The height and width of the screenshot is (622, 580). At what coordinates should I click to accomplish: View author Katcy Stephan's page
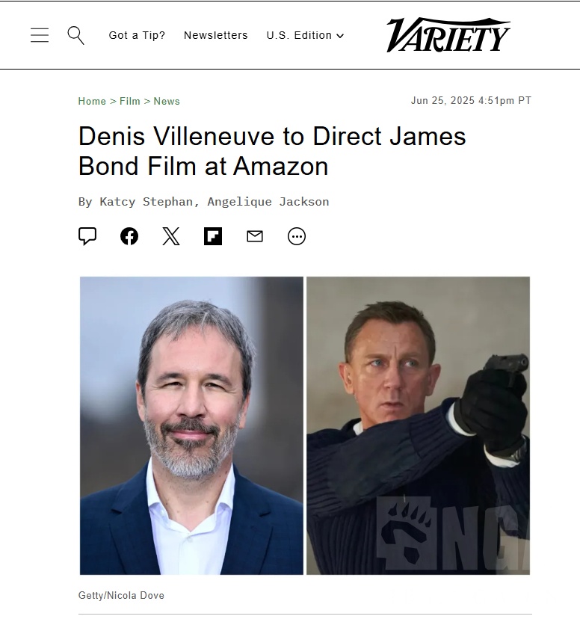tap(146, 202)
